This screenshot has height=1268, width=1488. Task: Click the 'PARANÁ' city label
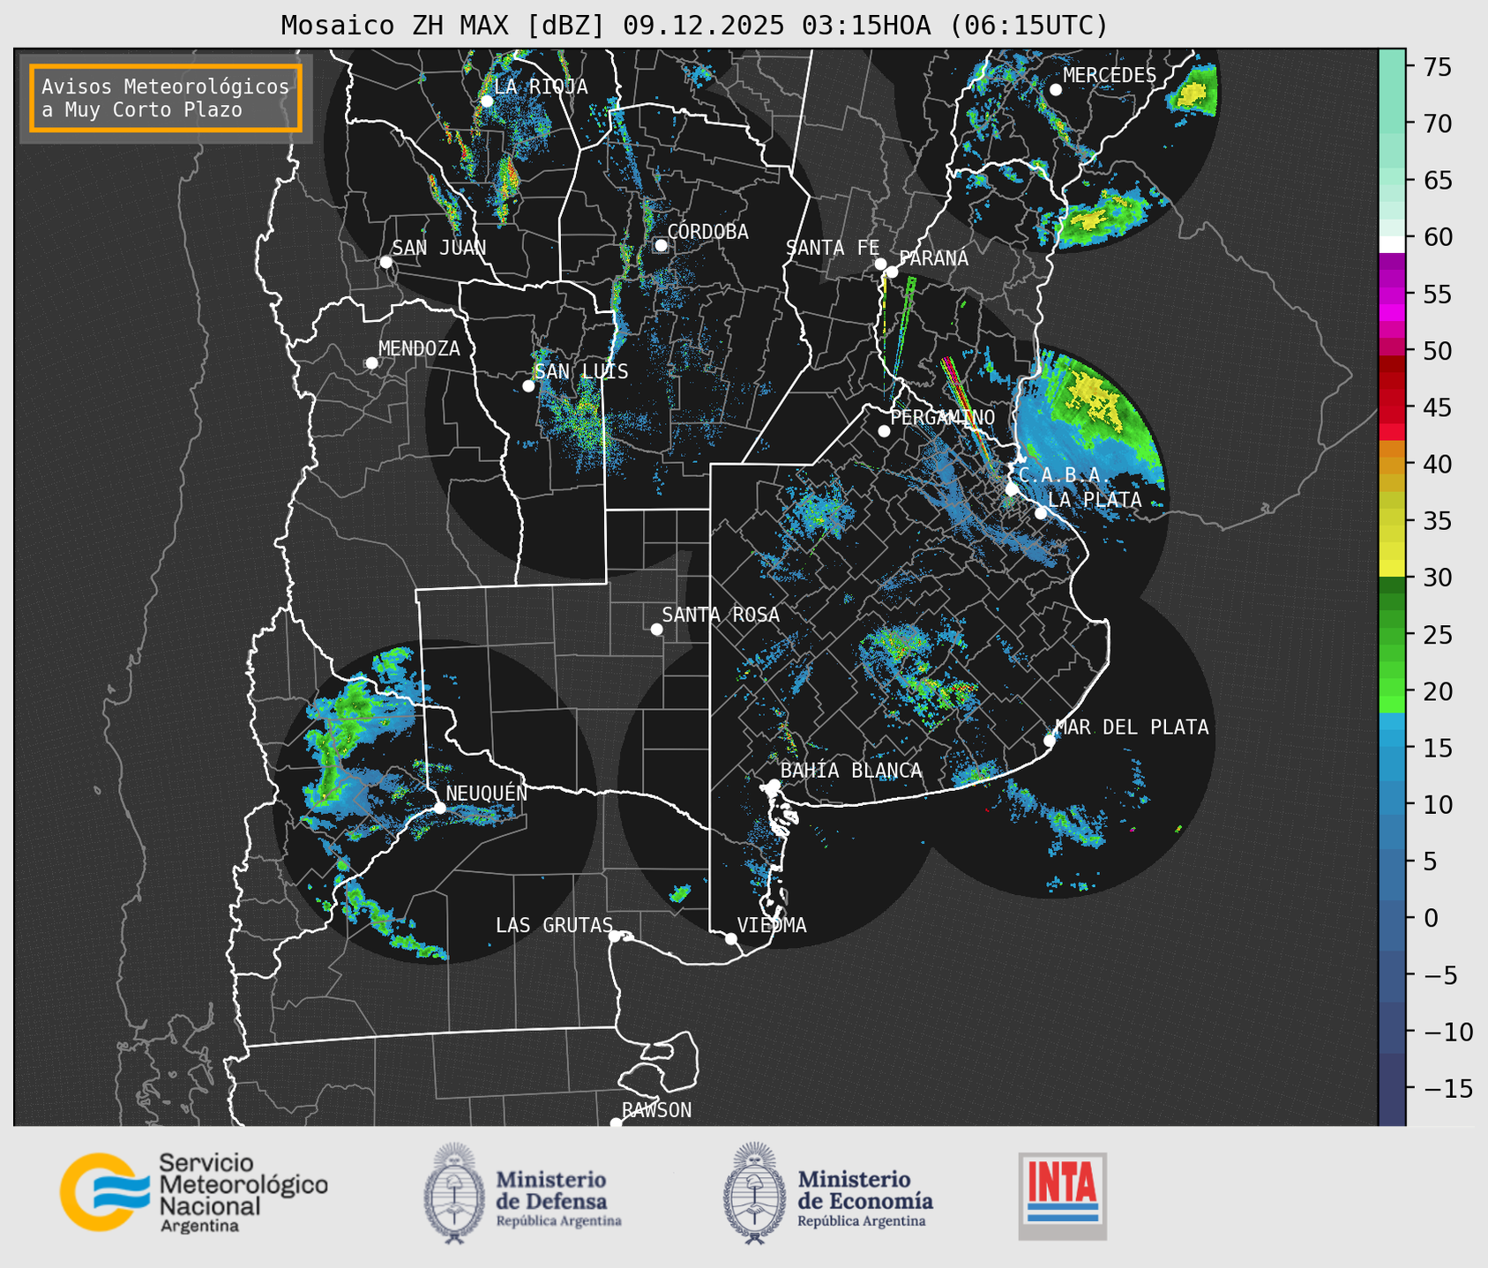933,258
